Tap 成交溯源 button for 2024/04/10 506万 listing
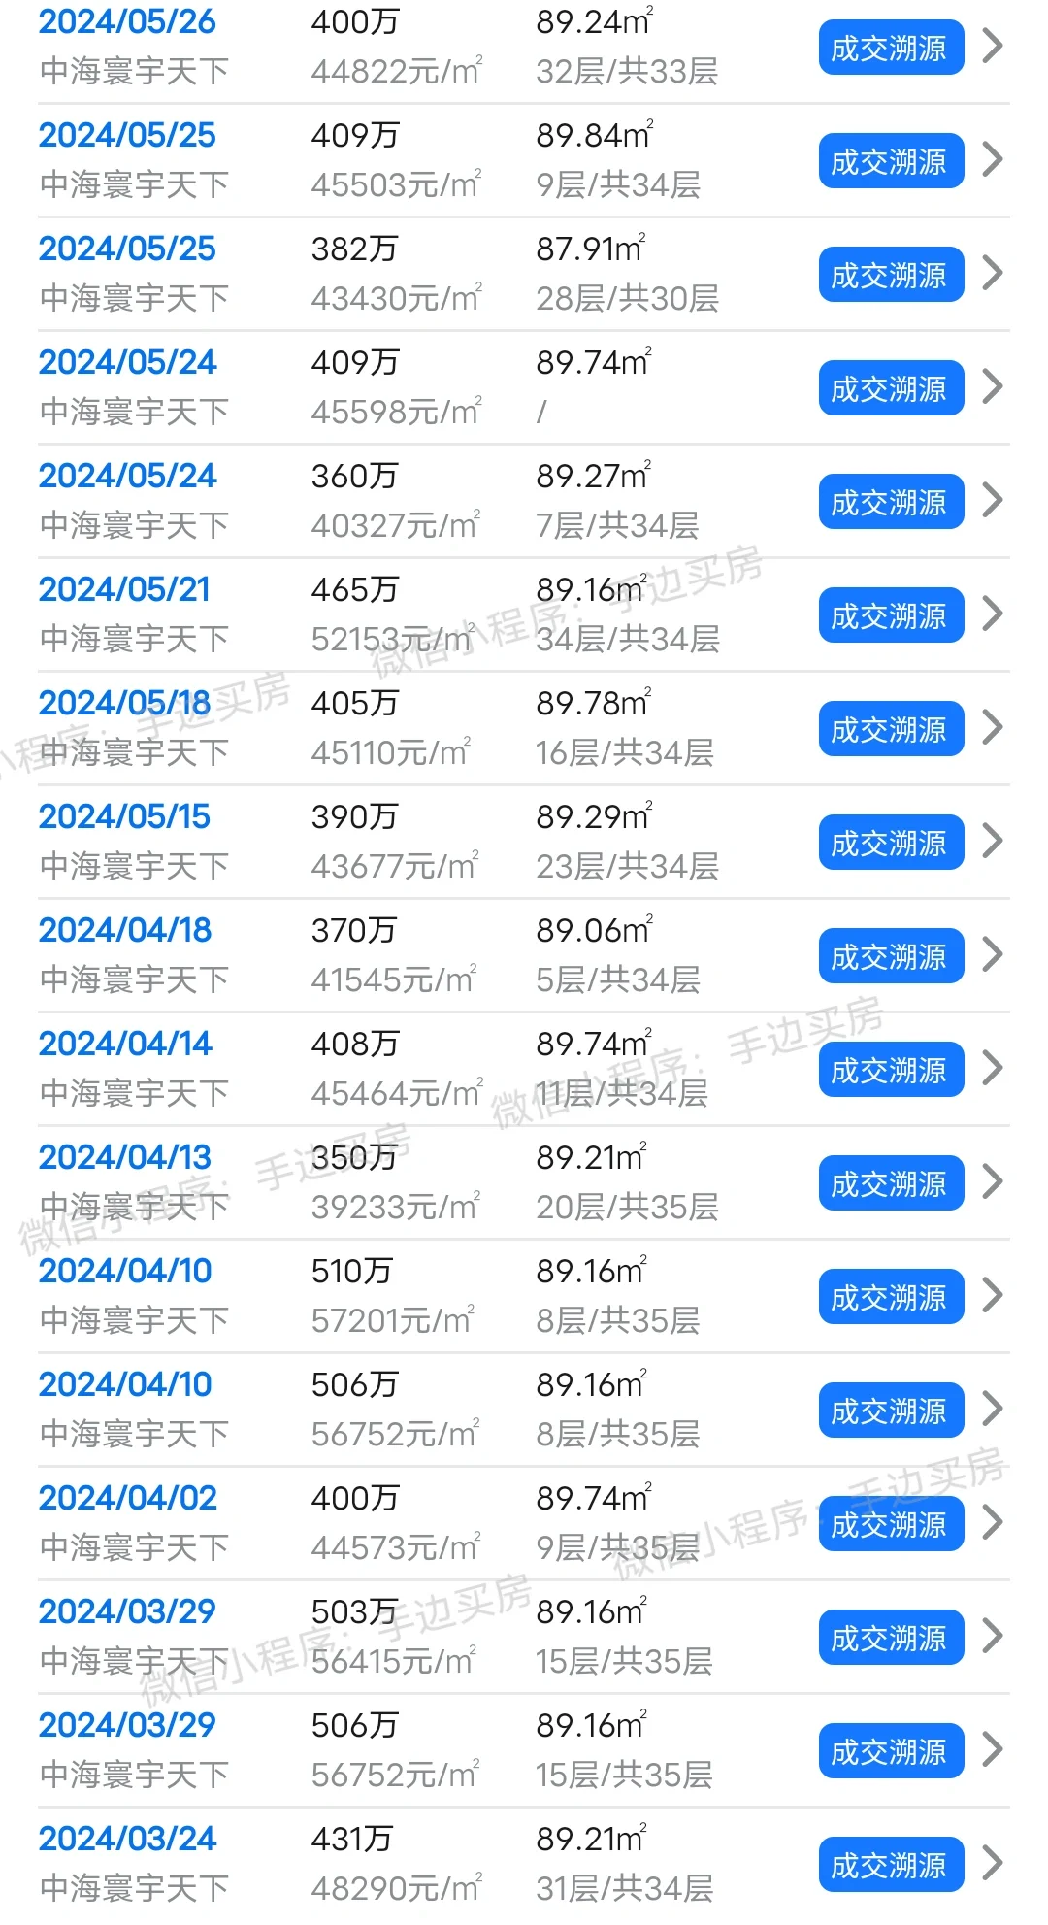Viewport: 1048px width, 1925px height. coord(891,1411)
